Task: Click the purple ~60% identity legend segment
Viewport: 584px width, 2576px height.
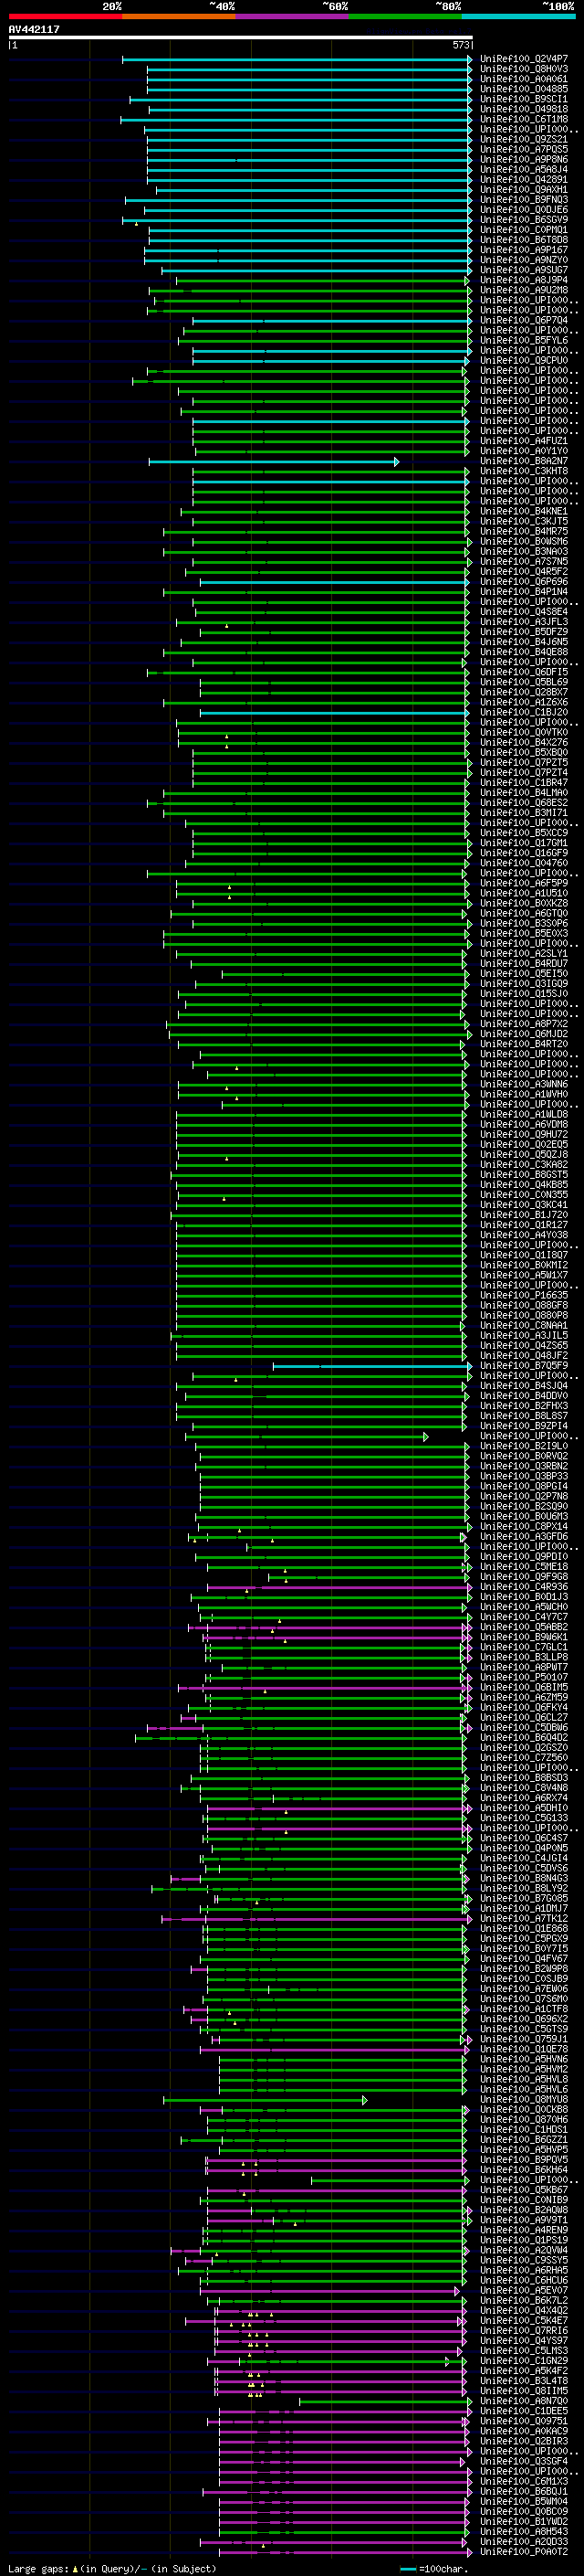Action: [291, 16]
